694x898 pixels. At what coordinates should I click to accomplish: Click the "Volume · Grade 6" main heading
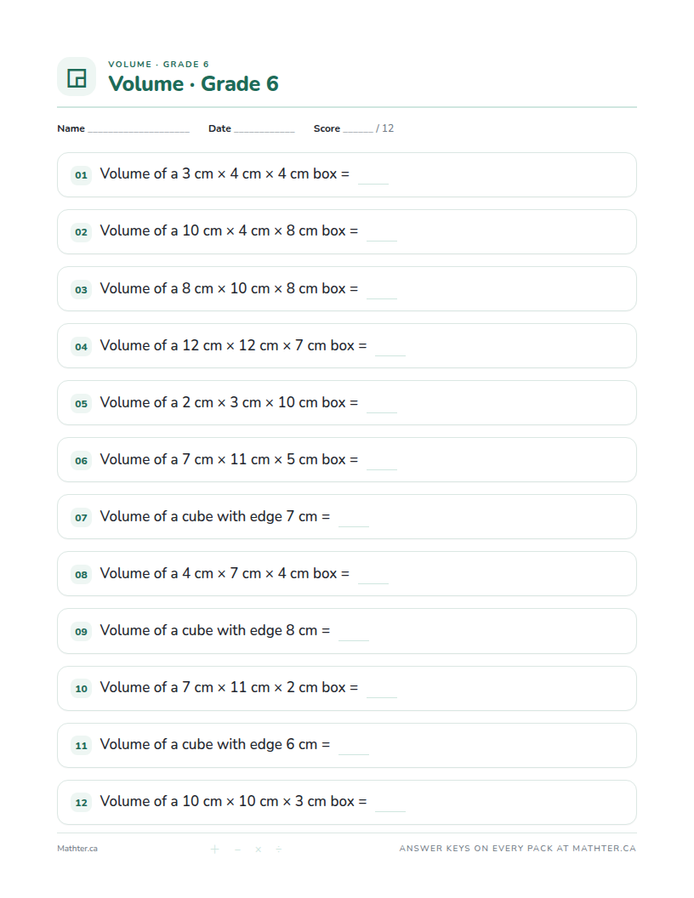pyautogui.click(x=194, y=83)
